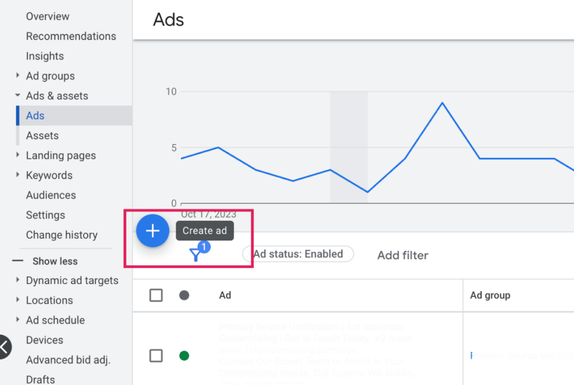Click the Ad status: Enabled filter chip
574x385 pixels.
(x=298, y=254)
